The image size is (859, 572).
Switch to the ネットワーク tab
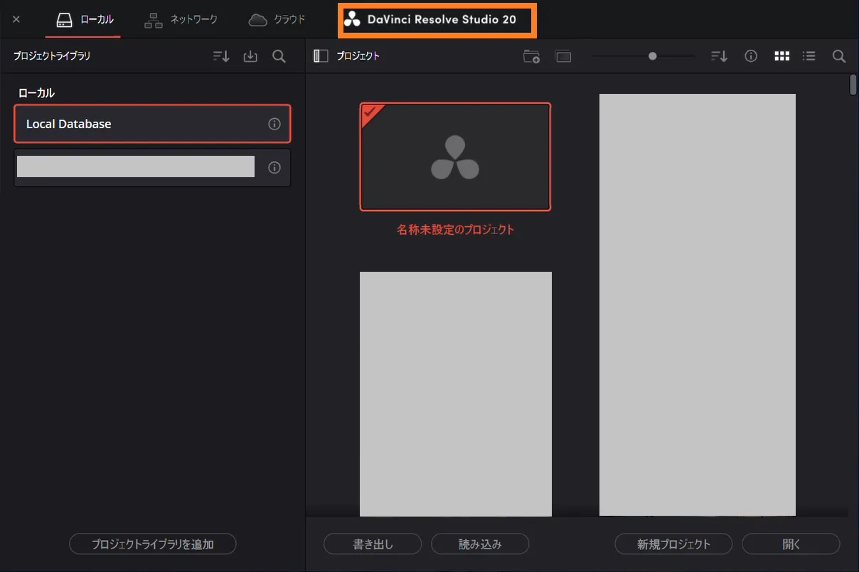181,20
